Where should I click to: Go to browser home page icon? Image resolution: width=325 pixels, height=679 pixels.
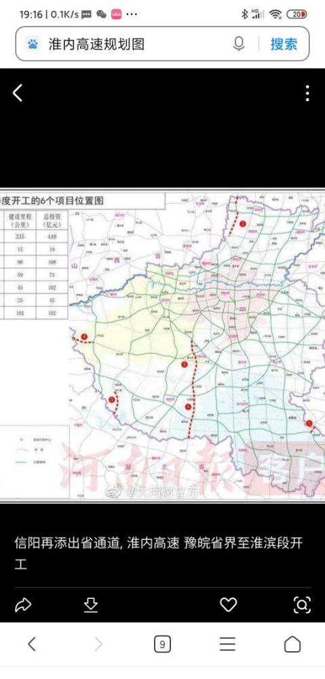click(292, 644)
